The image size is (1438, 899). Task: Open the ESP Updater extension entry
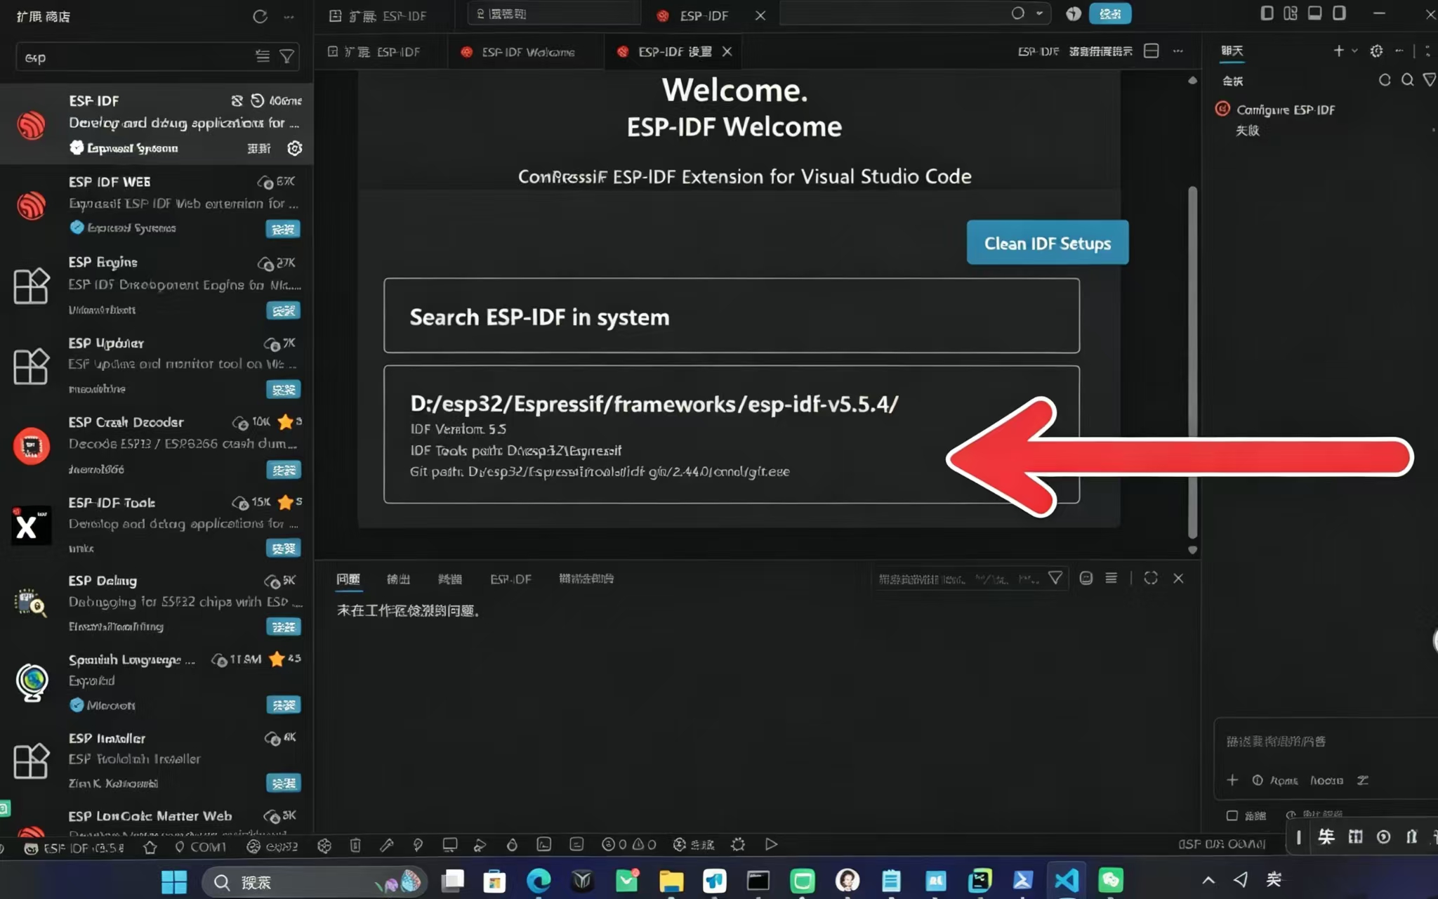pos(157,365)
